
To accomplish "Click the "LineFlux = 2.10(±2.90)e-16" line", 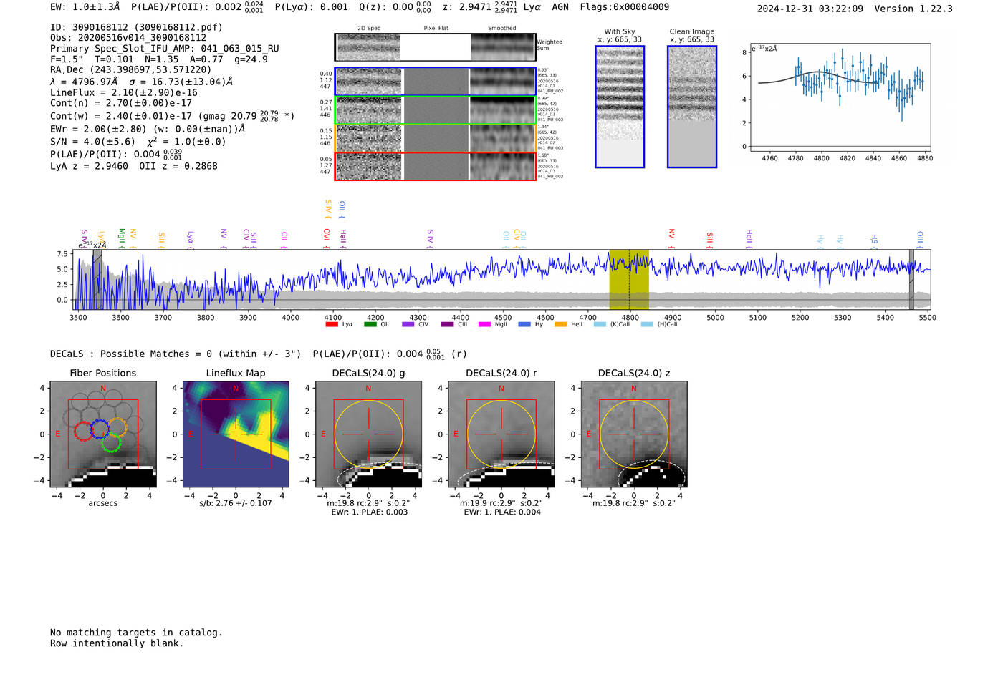I will pos(124,92).
